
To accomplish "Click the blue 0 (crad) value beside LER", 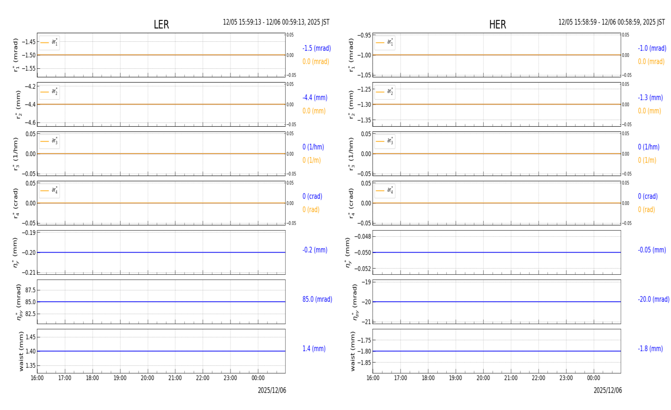I will (312, 196).
